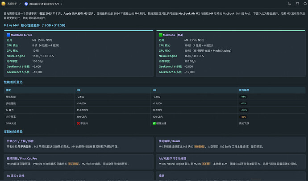Click the AI 算力 table row label
Viewport: 308px width, 181px height.
(x=10, y=110)
